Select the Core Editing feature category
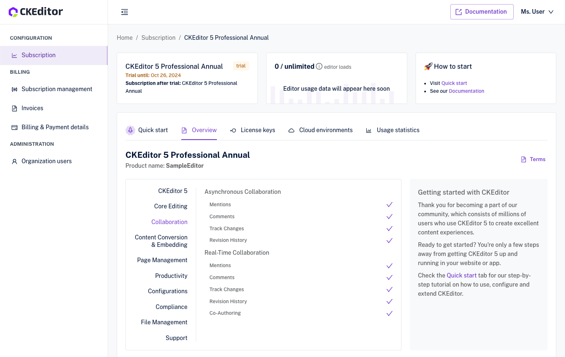 tap(171, 206)
